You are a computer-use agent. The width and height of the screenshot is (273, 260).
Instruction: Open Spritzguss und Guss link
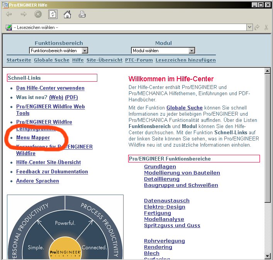[172, 226]
